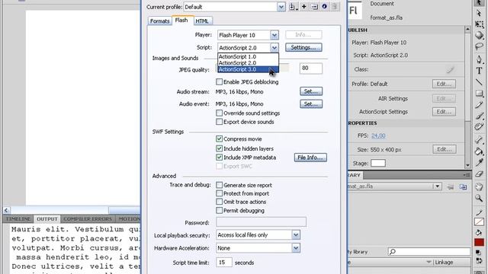This screenshot has height=274, width=488.
Task: Choose ActionScript 2.0 from list
Action: [248, 62]
